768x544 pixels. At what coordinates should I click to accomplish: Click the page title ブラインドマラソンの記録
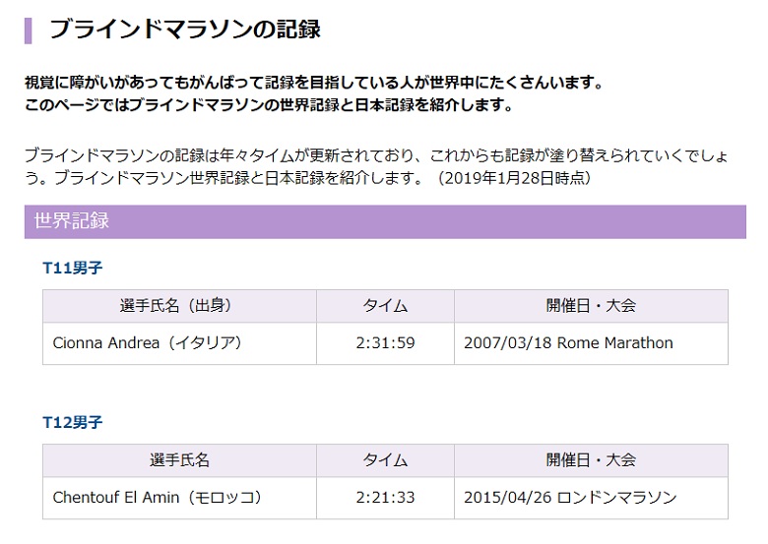click(x=184, y=30)
